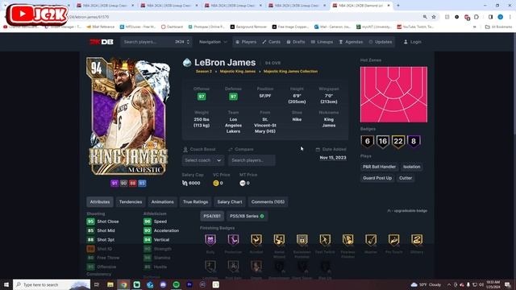Image resolution: width=516 pixels, height=290 pixels.
Task: View the Salary Chart tab
Action: coord(230,202)
